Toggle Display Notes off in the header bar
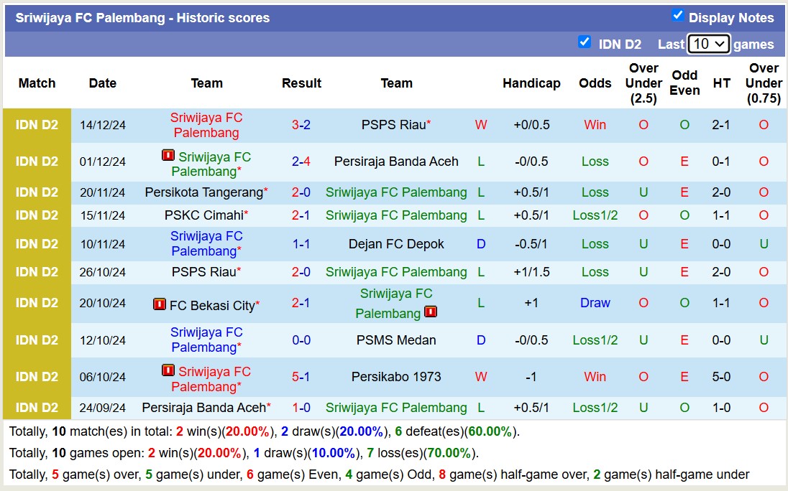Image resolution: width=788 pixels, height=491 pixels. 678,14
